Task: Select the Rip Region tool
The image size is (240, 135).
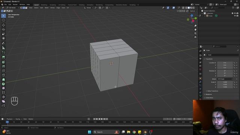Action: (3, 106)
